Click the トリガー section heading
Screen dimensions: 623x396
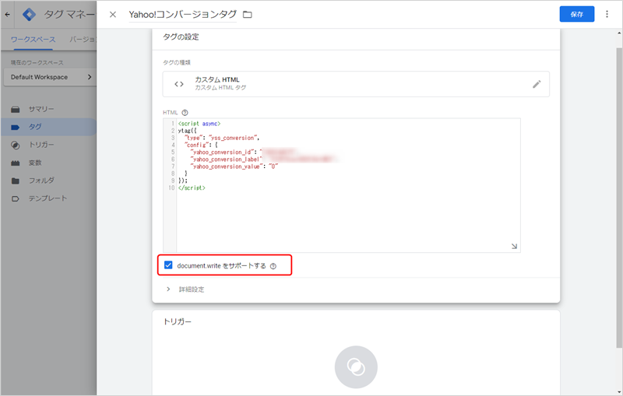[x=178, y=322]
